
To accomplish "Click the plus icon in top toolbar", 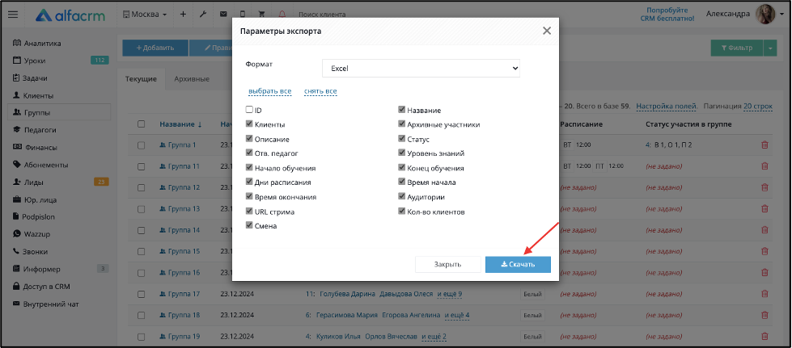I will [x=183, y=15].
